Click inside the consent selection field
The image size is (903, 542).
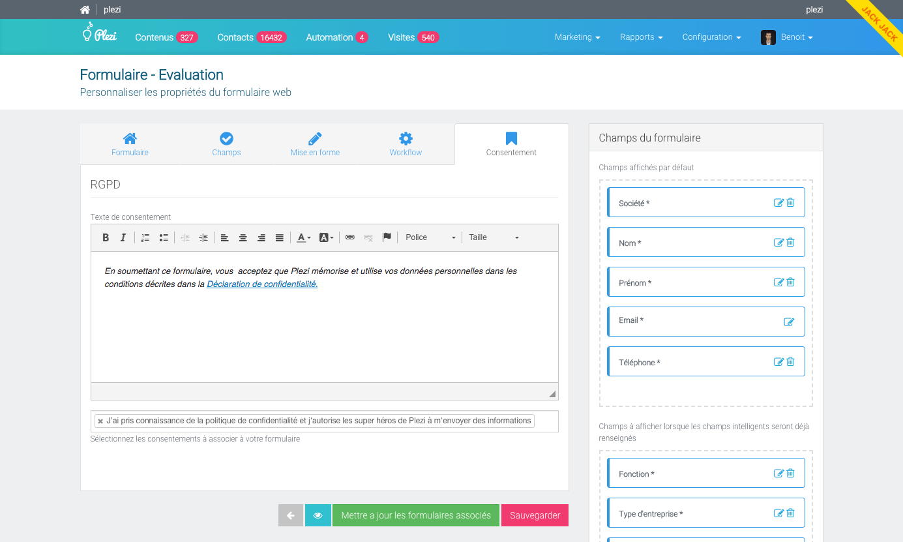pyautogui.click(x=545, y=421)
